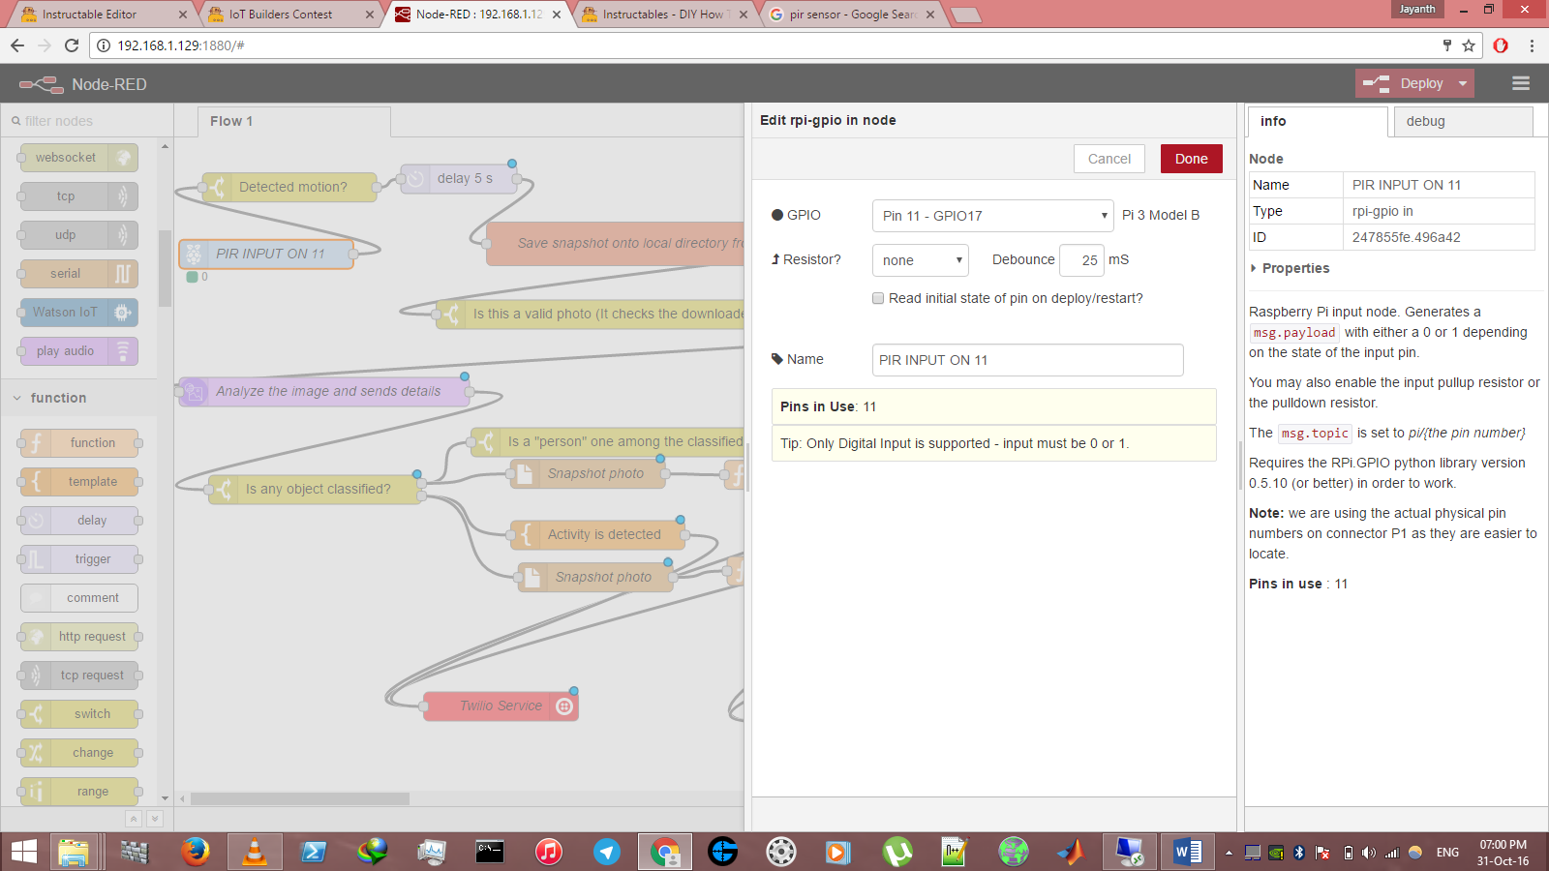The image size is (1549, 871).
Task: Click the volume icon in system tray
Action: (1368, 853)
